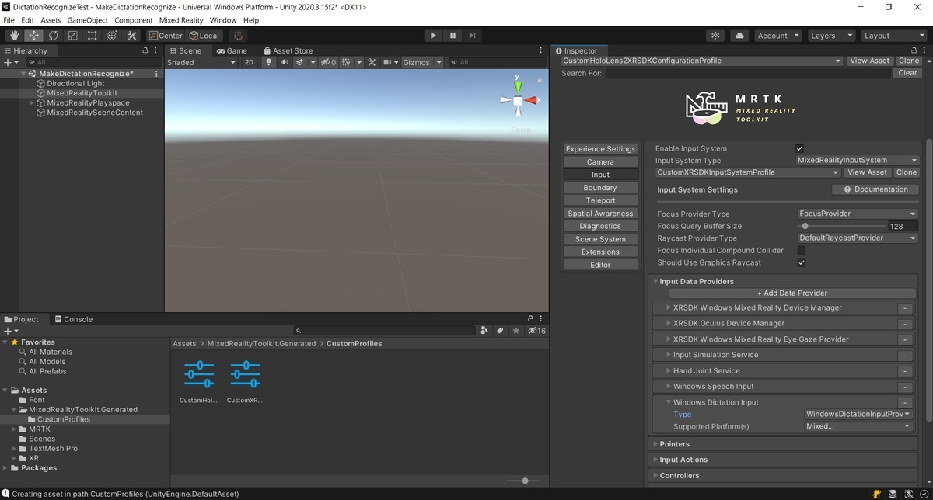Toggle scene audio speaker icon

[284, 62]
